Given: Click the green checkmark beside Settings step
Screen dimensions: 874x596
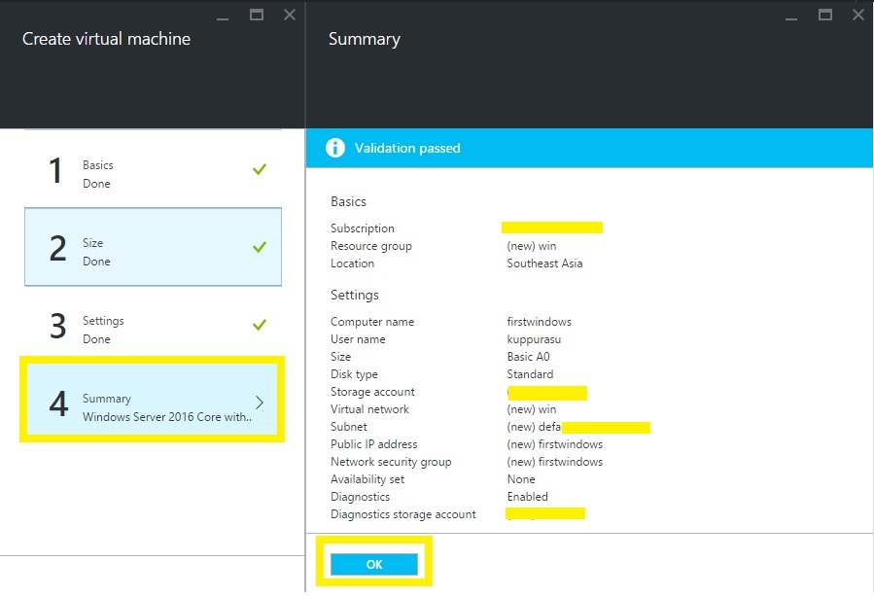Looking at the screenshot, I should [x=259, y=325].
